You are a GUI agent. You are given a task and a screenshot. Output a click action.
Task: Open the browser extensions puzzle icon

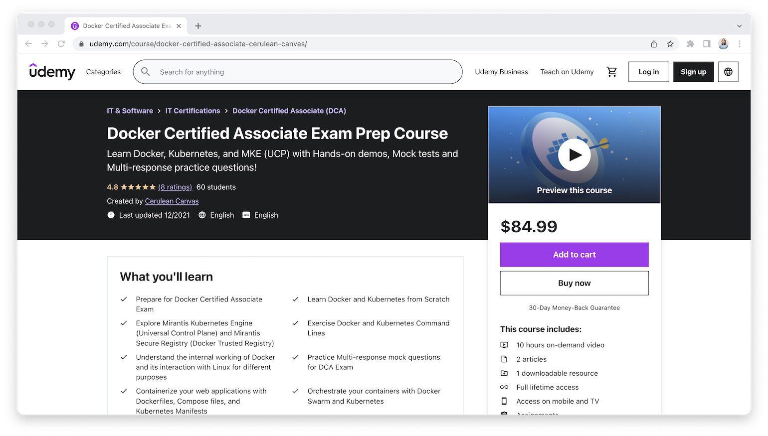[x=690, y=44]
